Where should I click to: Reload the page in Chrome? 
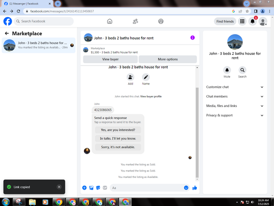click(19, 11)
